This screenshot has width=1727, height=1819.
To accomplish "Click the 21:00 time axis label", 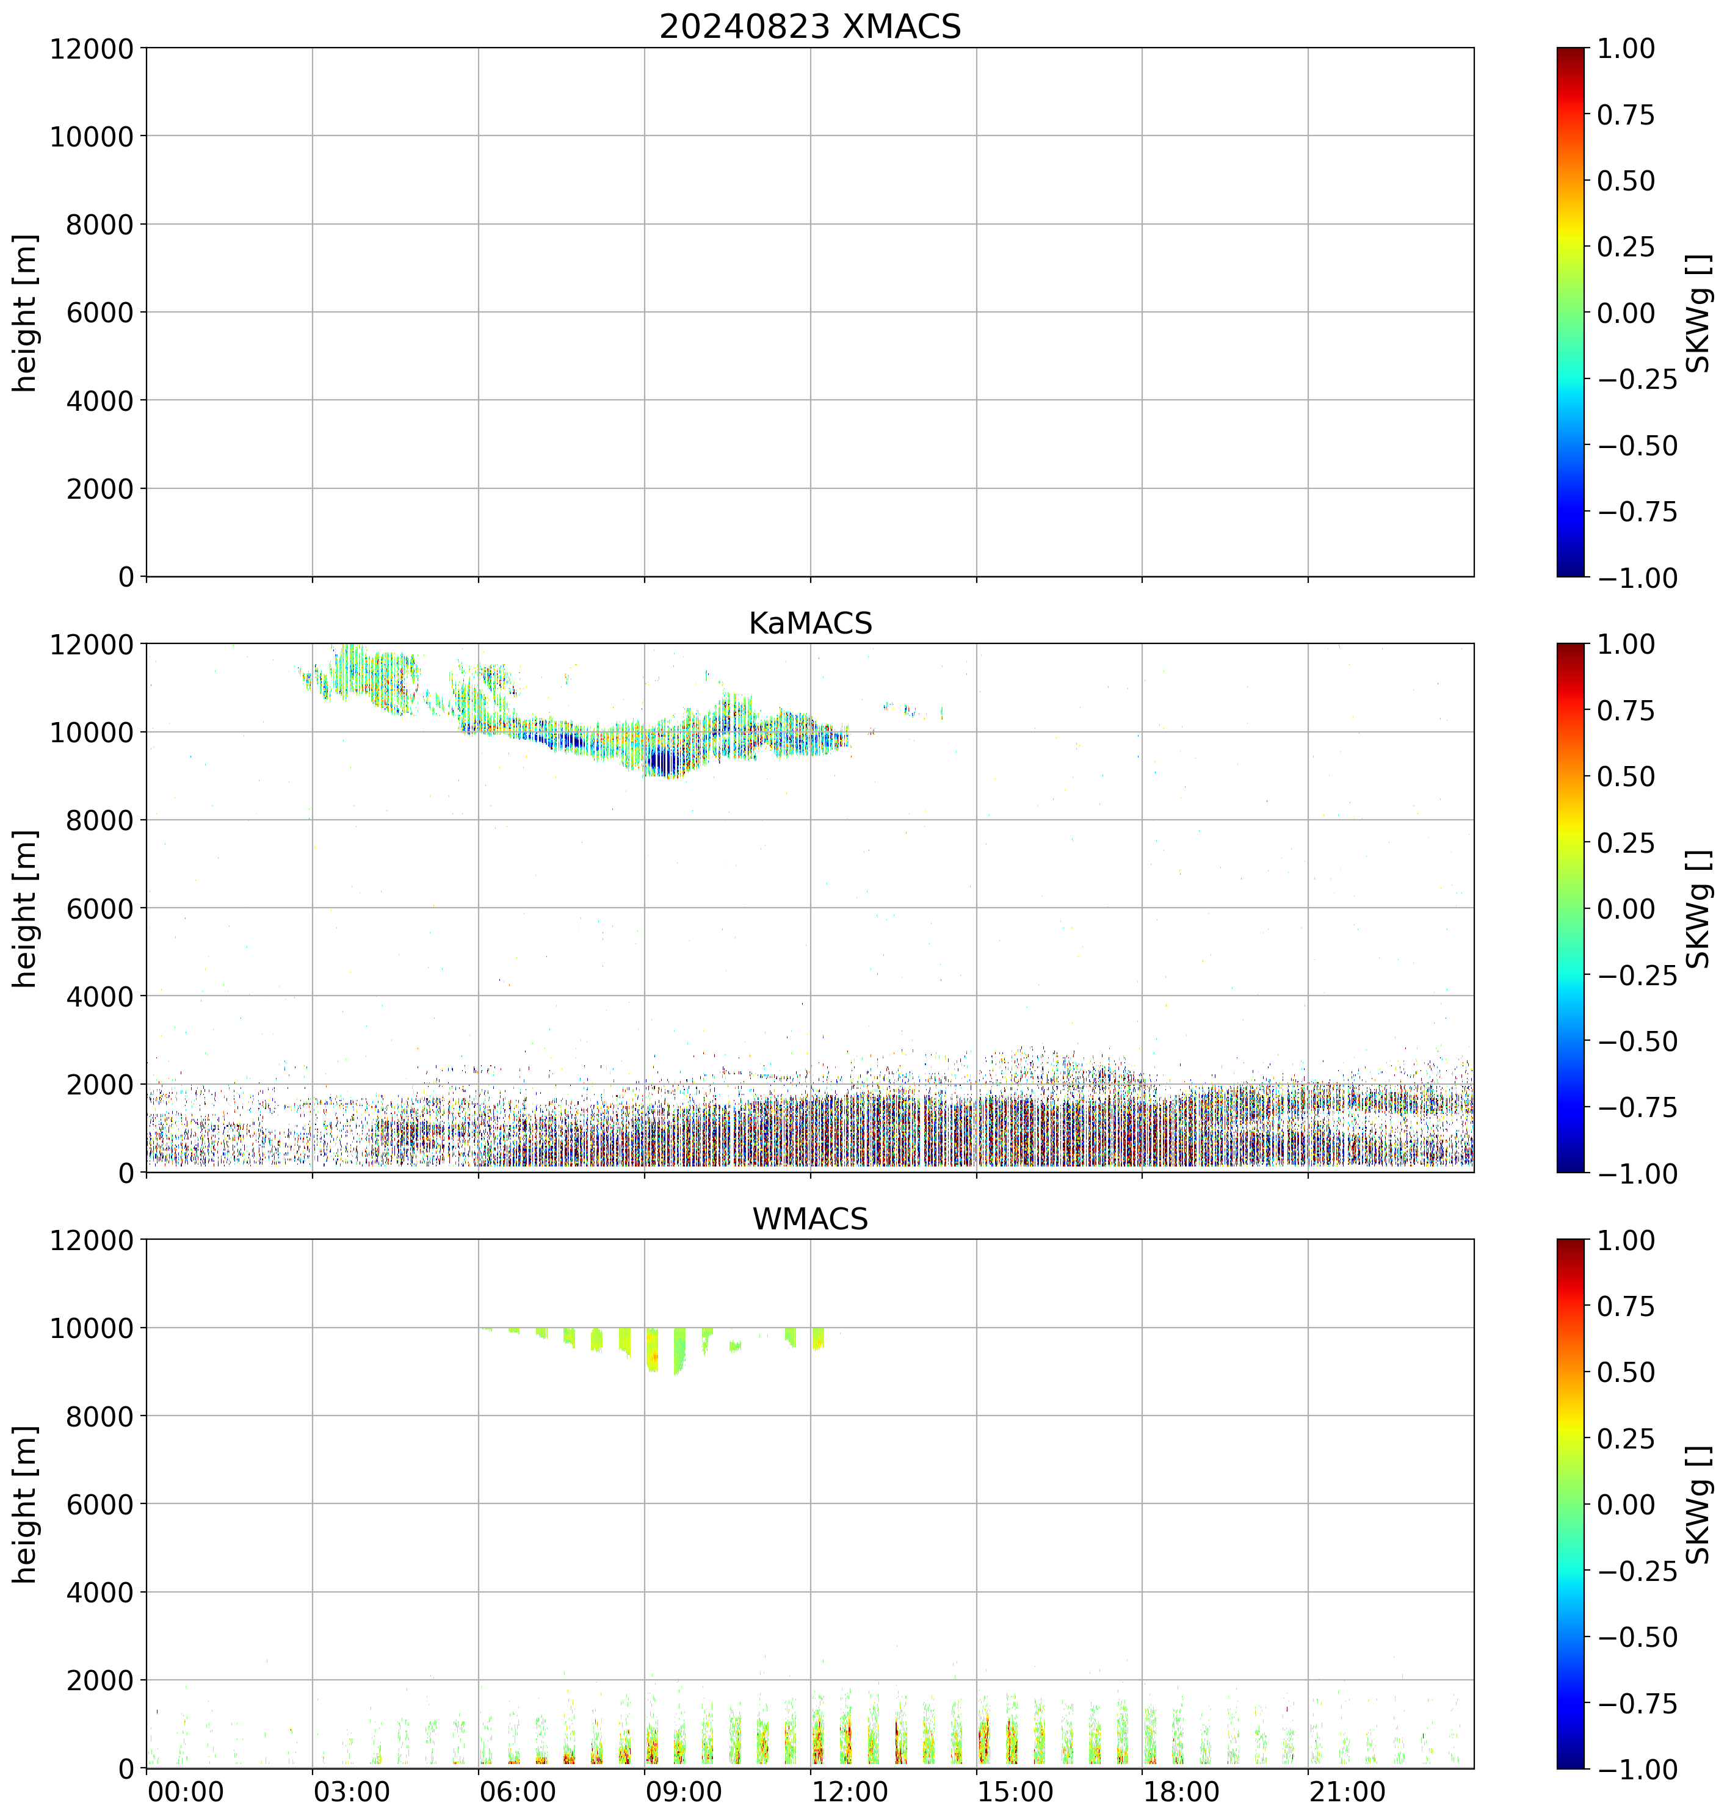I will point(1347,1792).
